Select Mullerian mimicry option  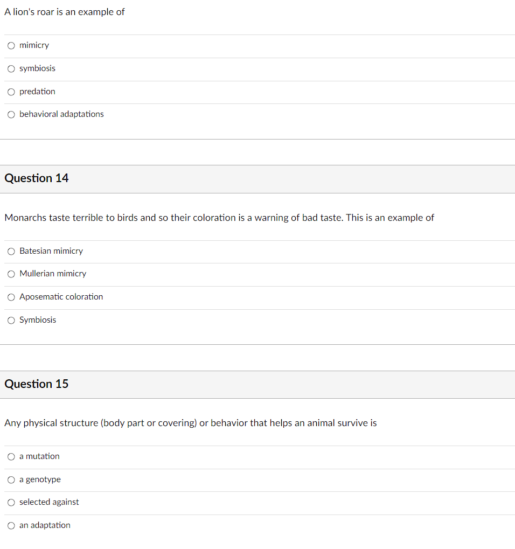11,274
